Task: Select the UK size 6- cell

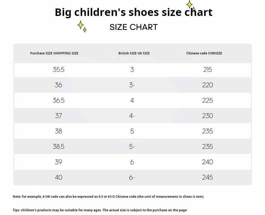Action: tap(132, 177)
